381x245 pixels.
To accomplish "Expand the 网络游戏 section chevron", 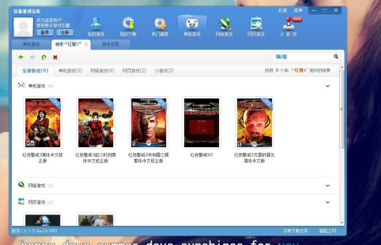I will click(x=328, y=185).
